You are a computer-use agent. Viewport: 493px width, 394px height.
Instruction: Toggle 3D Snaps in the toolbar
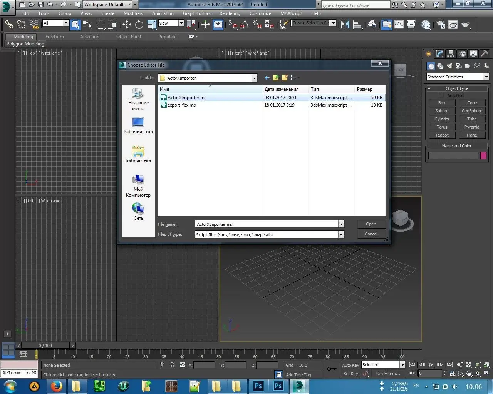232,25
